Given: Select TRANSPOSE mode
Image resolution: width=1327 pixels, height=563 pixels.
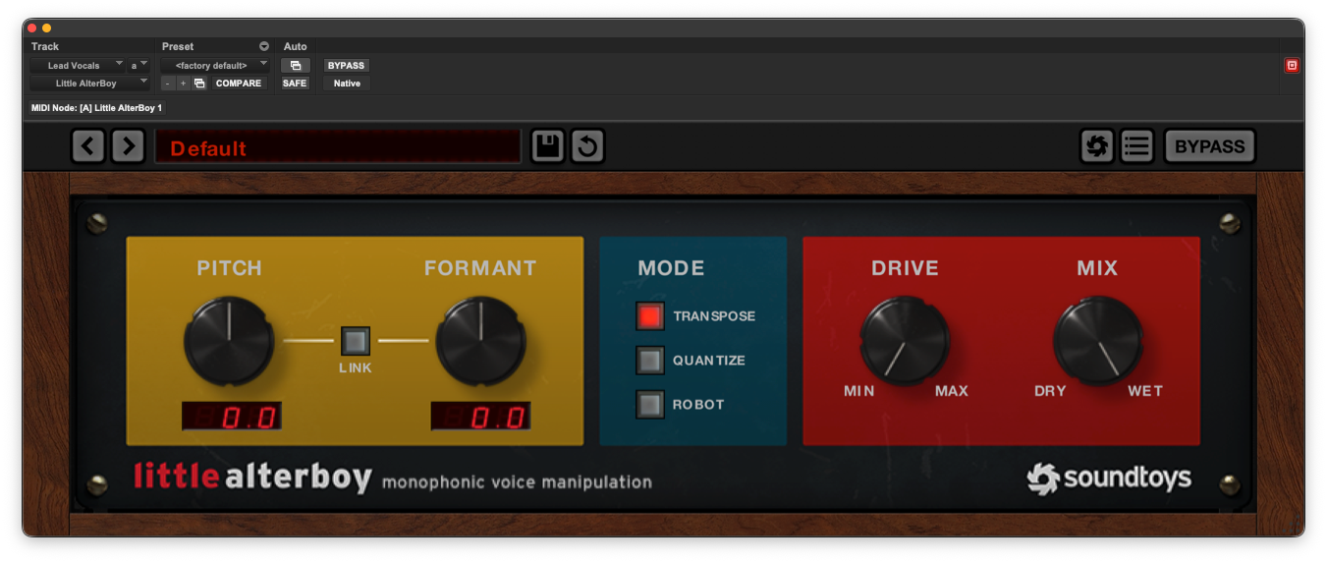Looking at the screenshot, I should [x=650, y=316].
